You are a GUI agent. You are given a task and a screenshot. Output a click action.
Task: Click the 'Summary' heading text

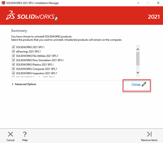[x=19, y=31]
